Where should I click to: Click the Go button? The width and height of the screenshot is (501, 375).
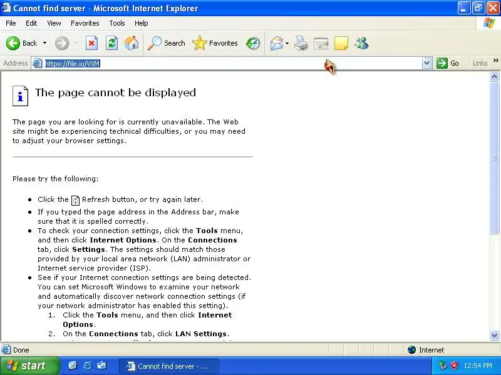pos(448,63)
